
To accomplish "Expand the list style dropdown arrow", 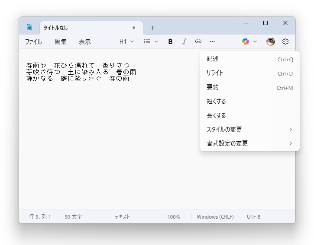I will click(156, 41).
